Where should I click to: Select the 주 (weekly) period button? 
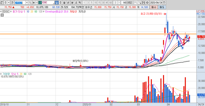click(60, 3)
